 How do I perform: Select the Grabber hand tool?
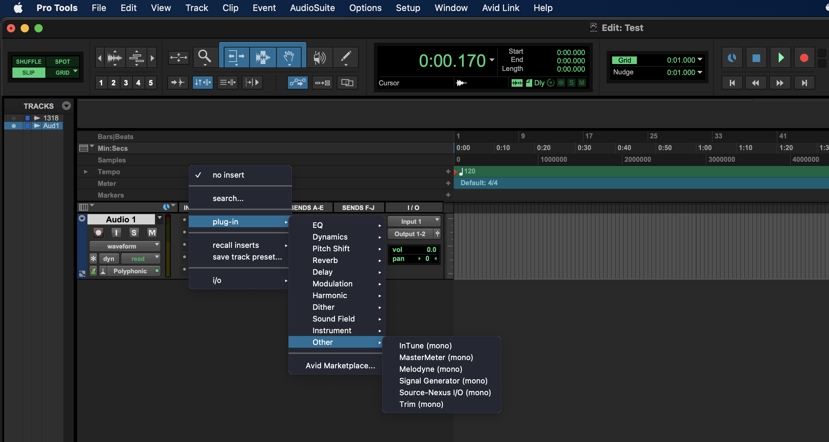click(289, 57)
